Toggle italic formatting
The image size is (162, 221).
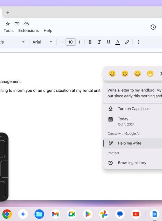pos(99,42)
